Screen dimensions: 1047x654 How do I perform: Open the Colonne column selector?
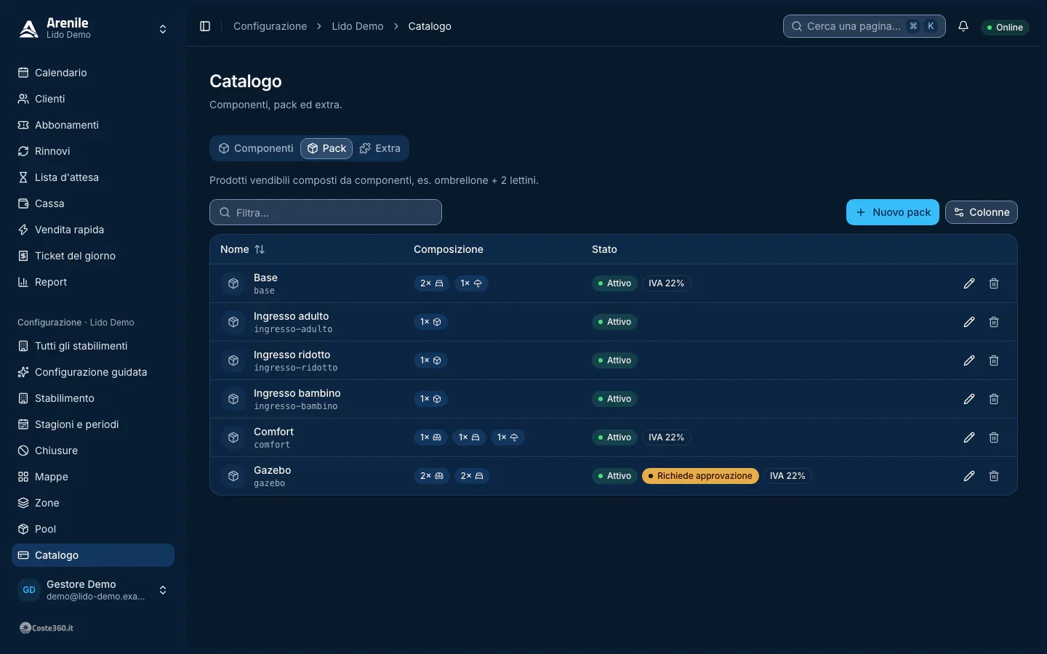982,212
